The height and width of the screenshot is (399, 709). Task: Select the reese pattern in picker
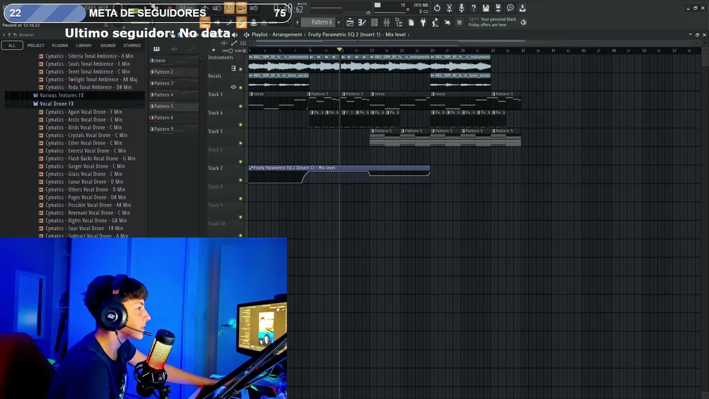pos(174,60)
